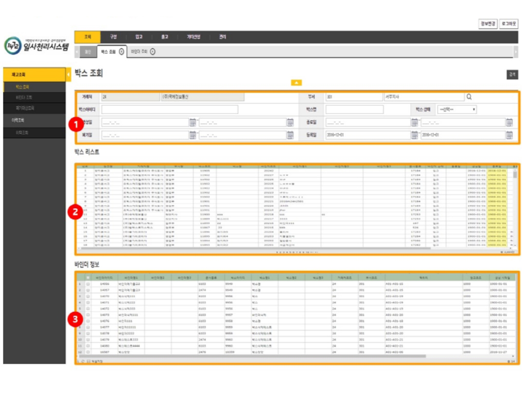
Task: Expand the 재고조회 sidebar section
Action: [x=34, y=75]
